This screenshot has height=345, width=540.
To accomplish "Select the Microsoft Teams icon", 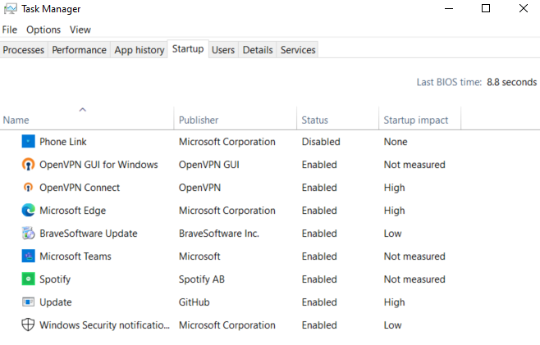I will pos(28,256).
